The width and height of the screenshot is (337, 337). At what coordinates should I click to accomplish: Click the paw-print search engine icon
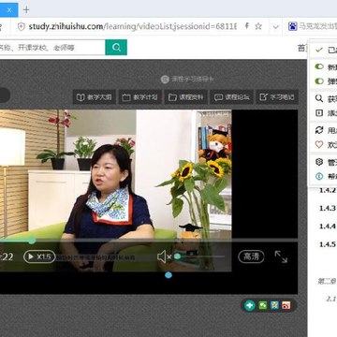(293, 26)
